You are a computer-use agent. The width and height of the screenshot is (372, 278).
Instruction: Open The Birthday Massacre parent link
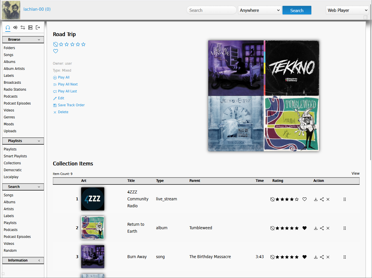(210, 257)
